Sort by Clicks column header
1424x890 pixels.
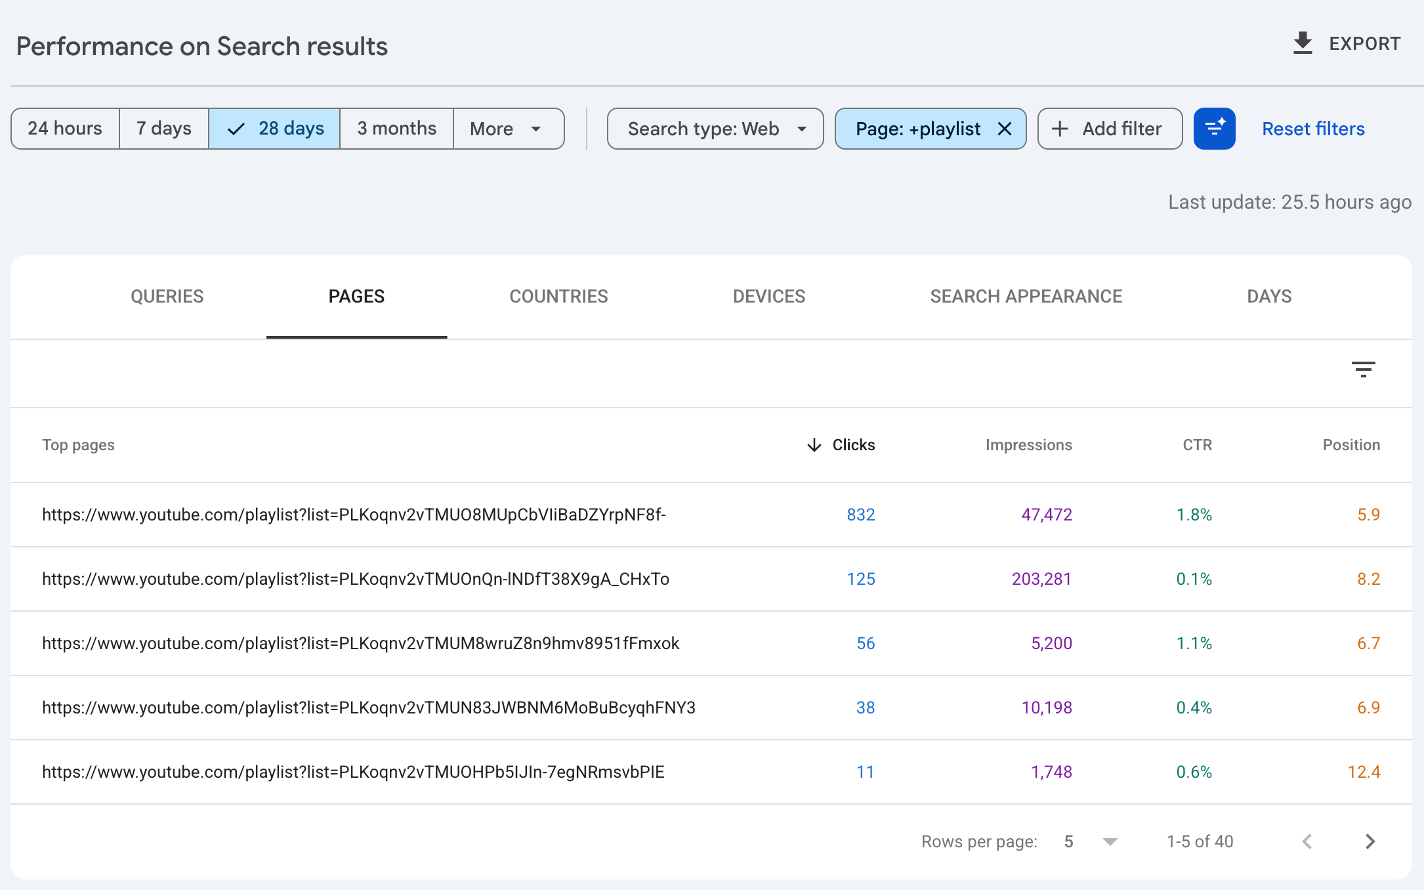(x=841, y=445)
